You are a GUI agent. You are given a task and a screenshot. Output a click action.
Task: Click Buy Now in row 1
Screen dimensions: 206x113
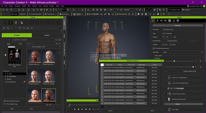click(154, 68)
